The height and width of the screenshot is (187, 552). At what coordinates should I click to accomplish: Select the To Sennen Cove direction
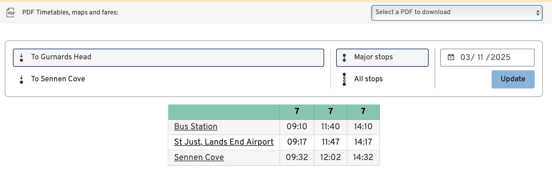pyautogui.click(x=58, y=79)
